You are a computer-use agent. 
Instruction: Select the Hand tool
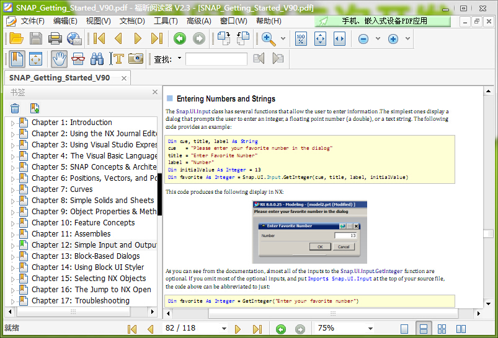[x=59, y=59]
